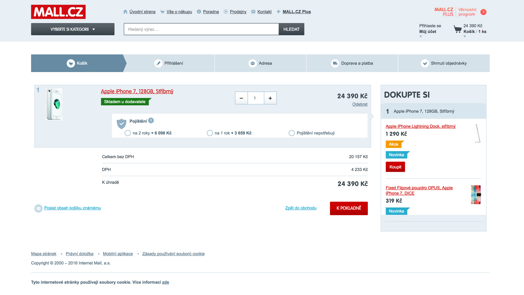Click the MALL.CZ logo
524x295 pixels.
58,12
